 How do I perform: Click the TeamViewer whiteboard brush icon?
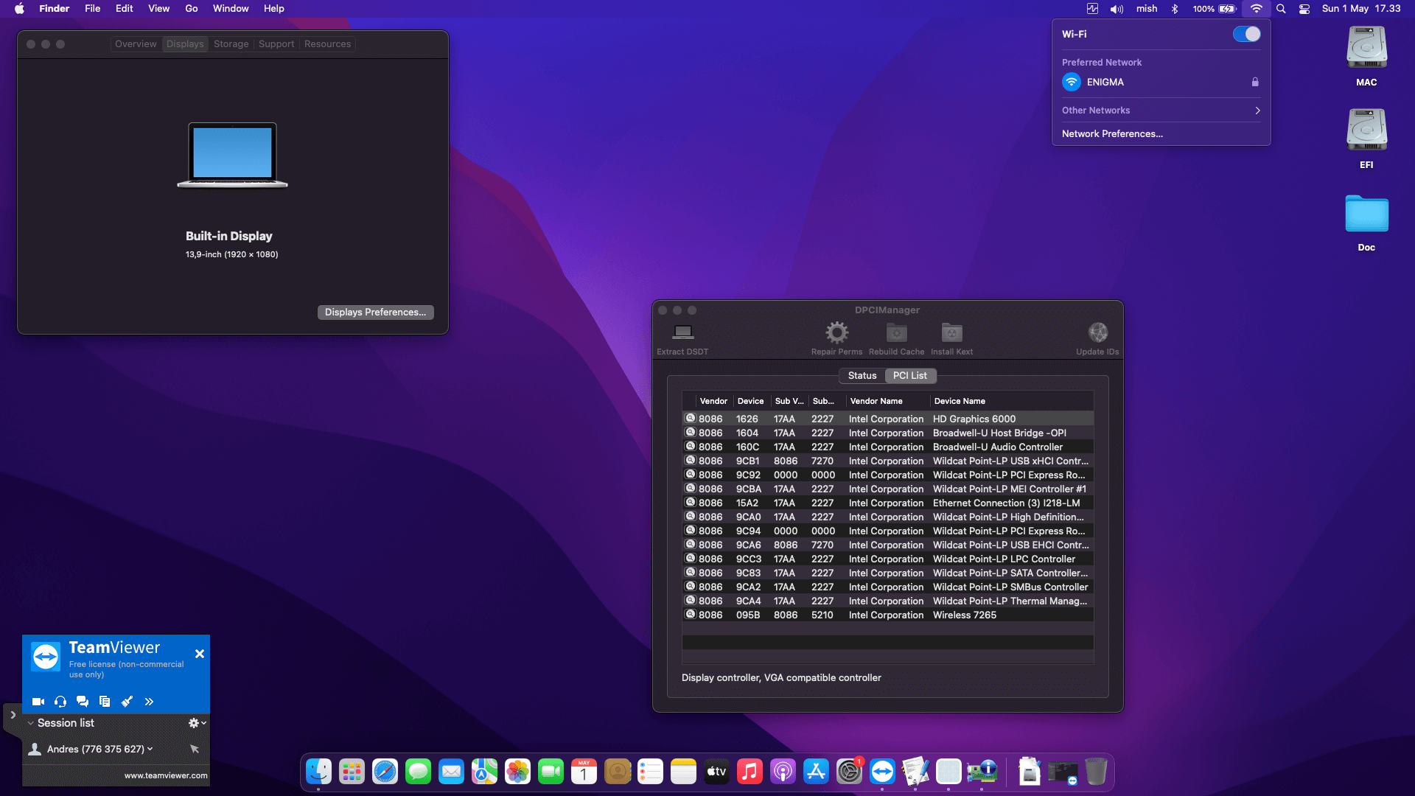tap(127, 702)
